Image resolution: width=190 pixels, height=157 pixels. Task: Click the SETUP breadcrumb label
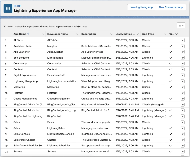17,6
